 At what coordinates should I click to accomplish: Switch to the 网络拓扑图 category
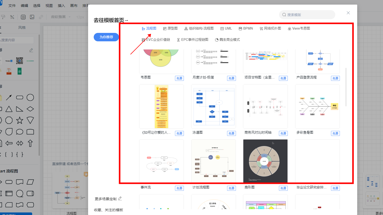point(270,29)
